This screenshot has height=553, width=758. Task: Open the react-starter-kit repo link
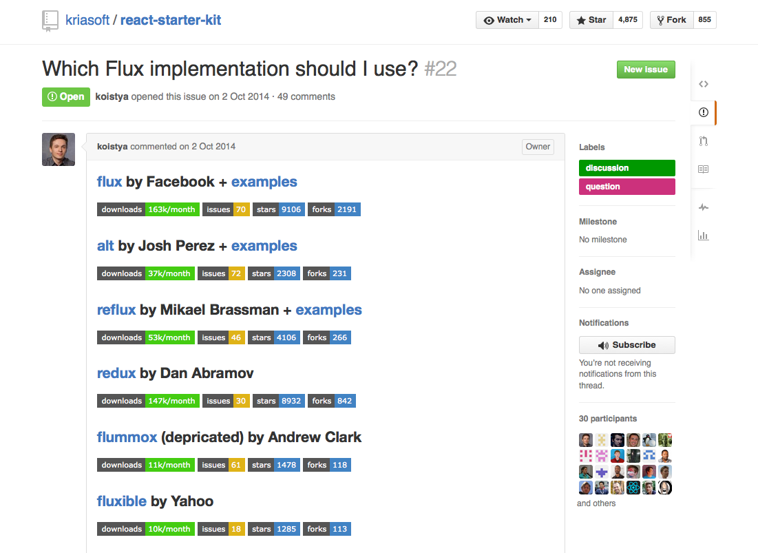171,20
